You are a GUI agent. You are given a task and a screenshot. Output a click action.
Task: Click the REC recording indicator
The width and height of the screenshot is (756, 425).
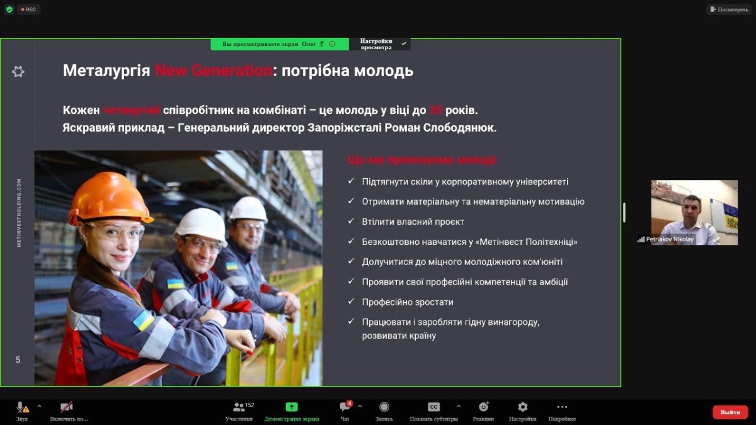point(28,9)
